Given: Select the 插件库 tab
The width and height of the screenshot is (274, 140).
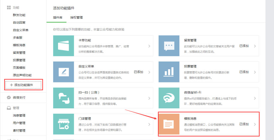Looking at the screenshot, I should (57, 18).
